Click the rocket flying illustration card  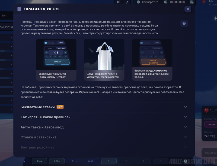click(x=104, y=59)
